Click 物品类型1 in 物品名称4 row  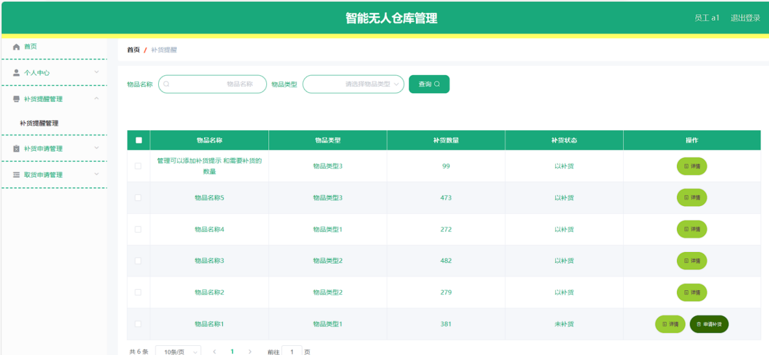327,229
